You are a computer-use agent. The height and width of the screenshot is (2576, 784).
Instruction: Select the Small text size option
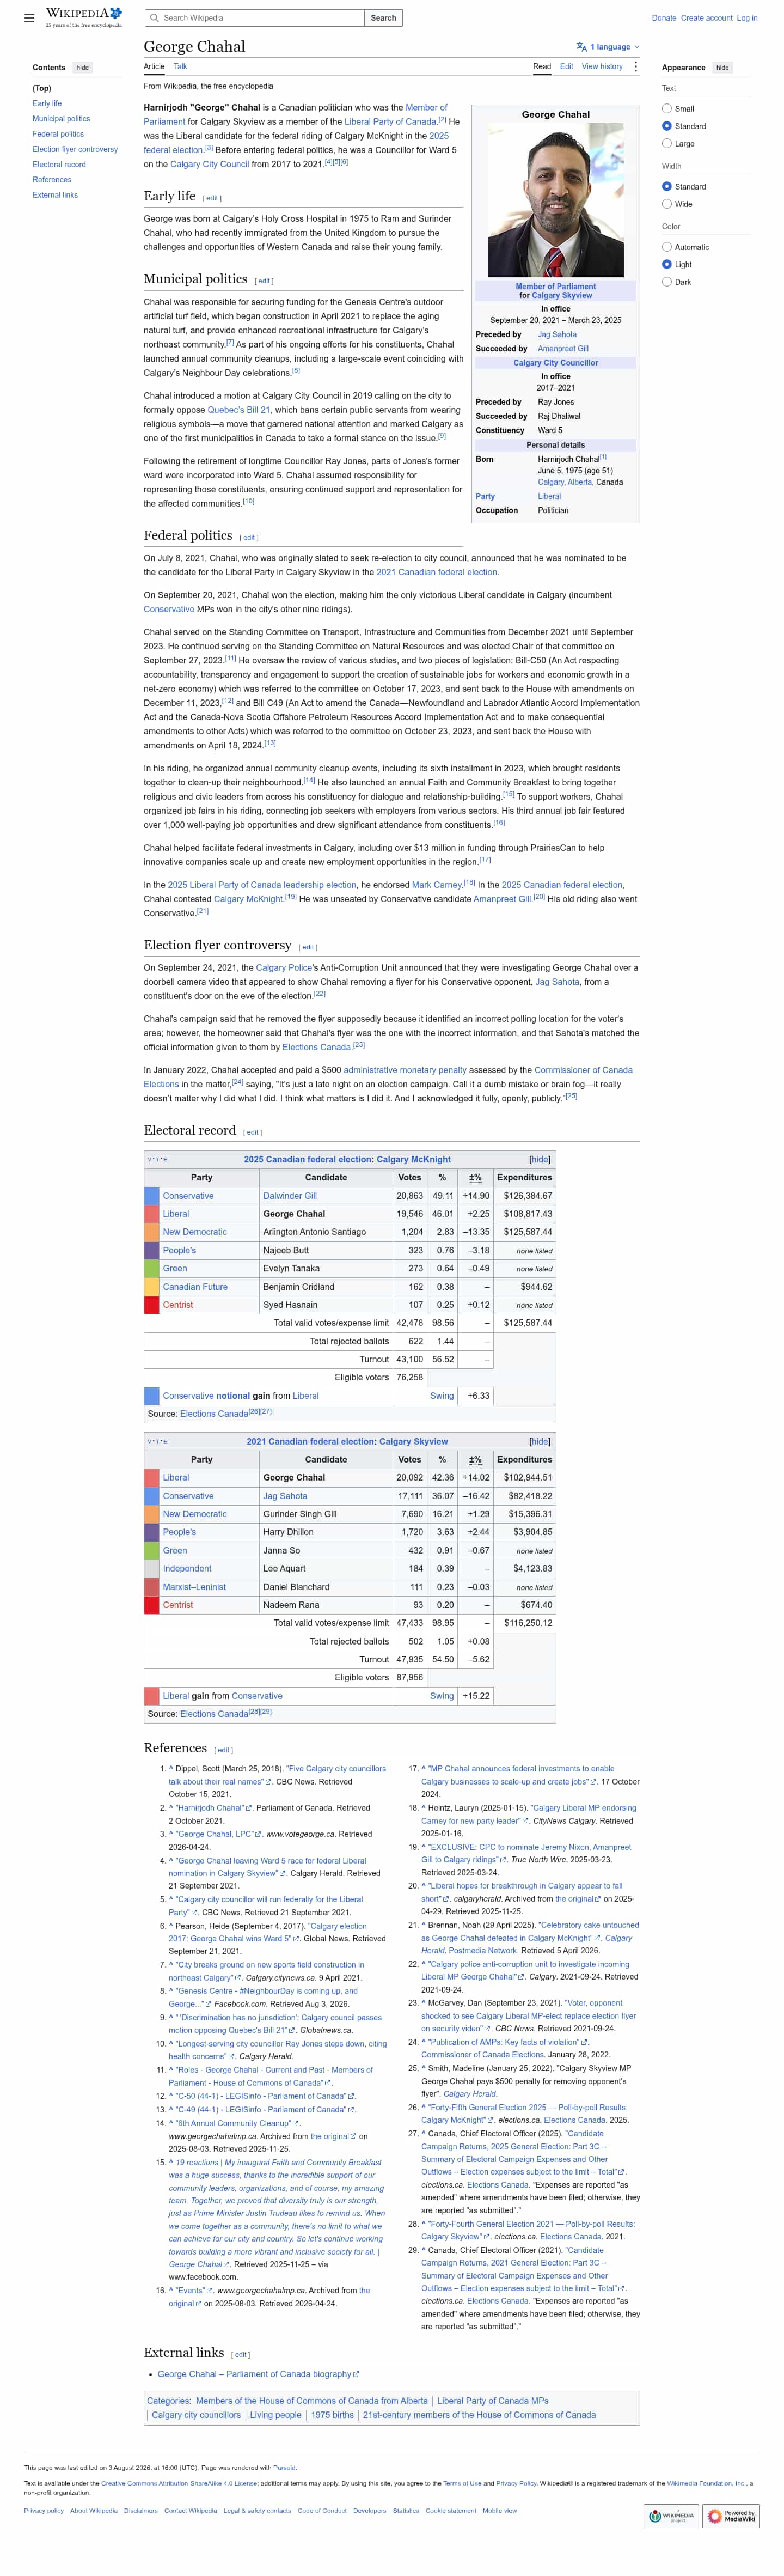tap(667, 109)
